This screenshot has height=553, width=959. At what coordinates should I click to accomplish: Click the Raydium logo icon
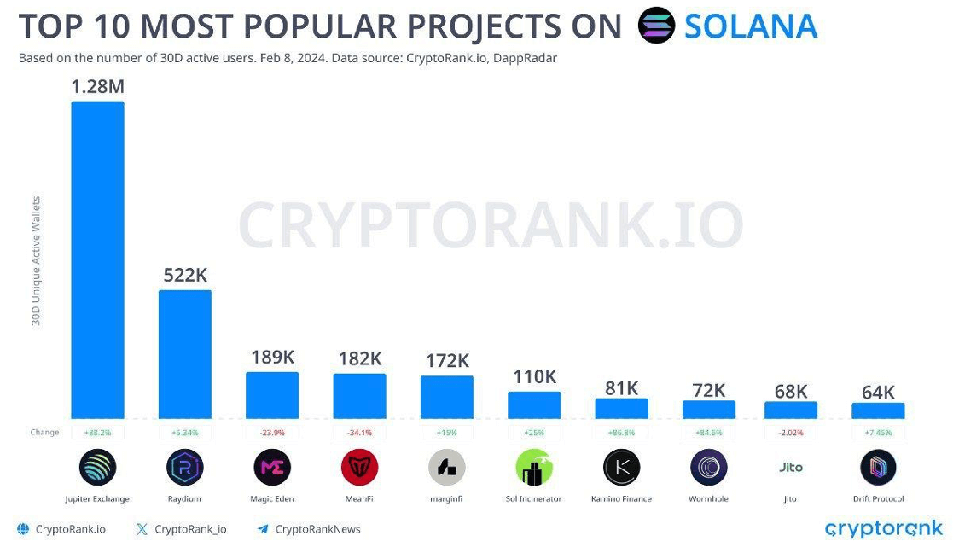click(185, 467)
